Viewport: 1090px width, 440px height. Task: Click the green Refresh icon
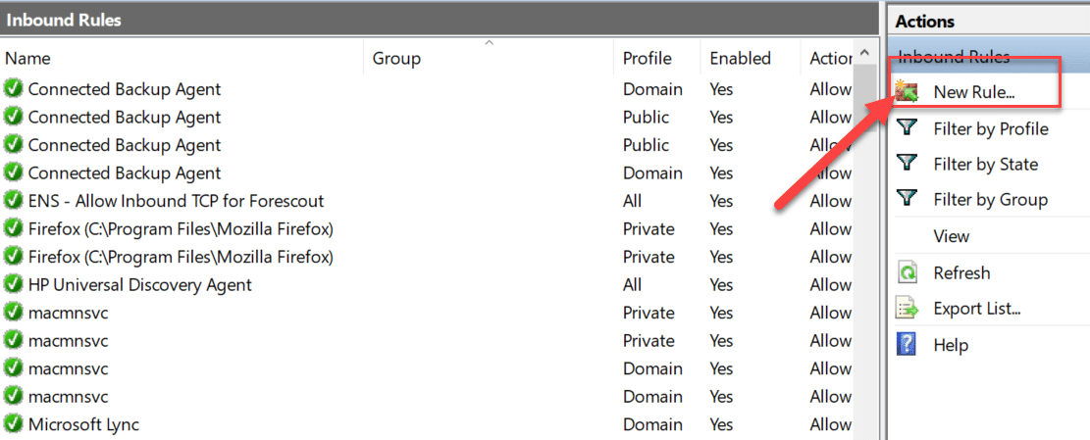[908, 272]
